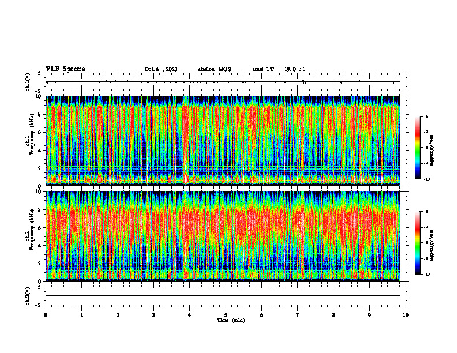The height and width of the screenshot is (353, 457).
Task: Click time axis tick label "10" at right end
Action: pos(406,315)
